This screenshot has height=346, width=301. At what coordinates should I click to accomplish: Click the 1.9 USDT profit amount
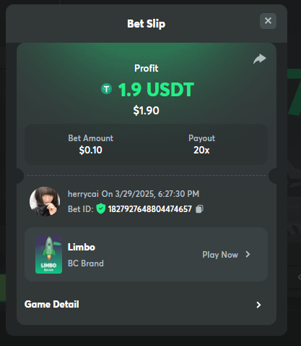156,90
